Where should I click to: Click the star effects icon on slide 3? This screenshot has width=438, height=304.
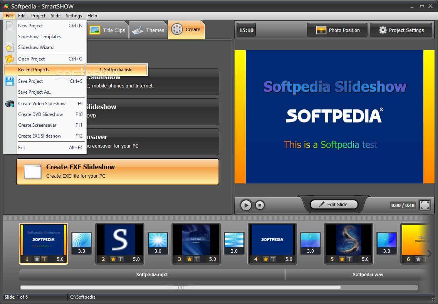190,259
